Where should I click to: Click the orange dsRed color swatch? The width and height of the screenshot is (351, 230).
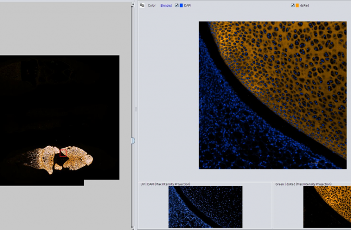(x=297, y=6)
